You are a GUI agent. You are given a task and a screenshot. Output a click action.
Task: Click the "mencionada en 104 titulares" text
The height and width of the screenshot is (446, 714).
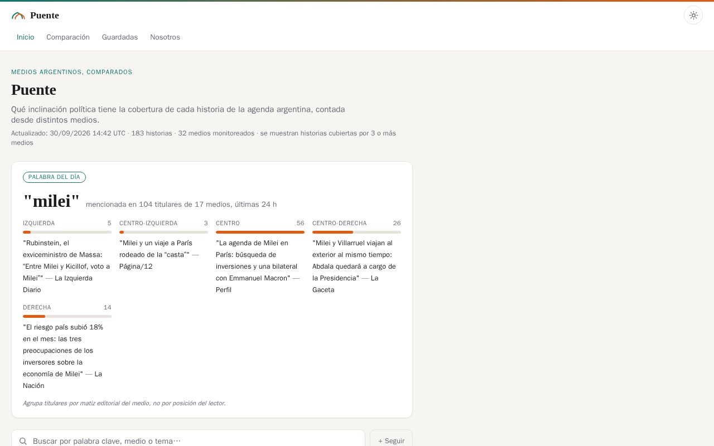[181, 205]
